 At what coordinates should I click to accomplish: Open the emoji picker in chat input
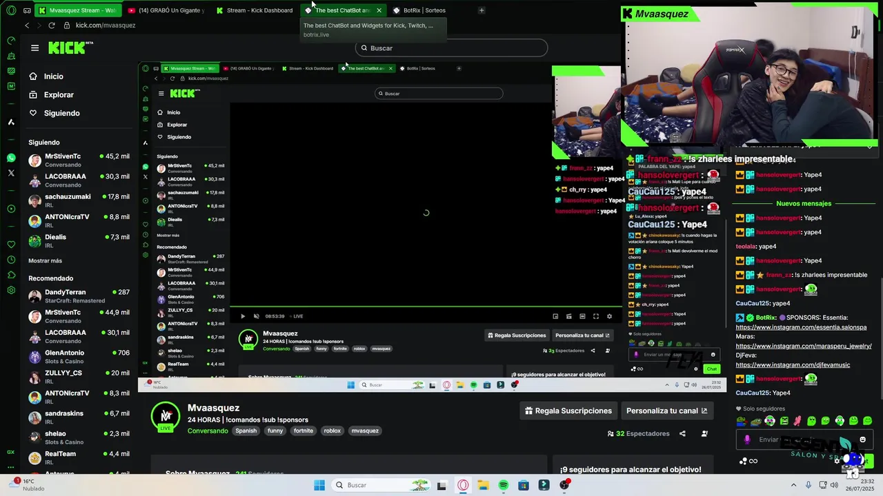click(x=862, y=440)
